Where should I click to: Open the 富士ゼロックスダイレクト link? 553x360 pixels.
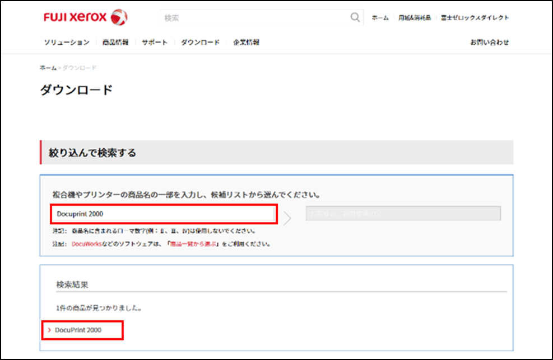tap(475, 17)
